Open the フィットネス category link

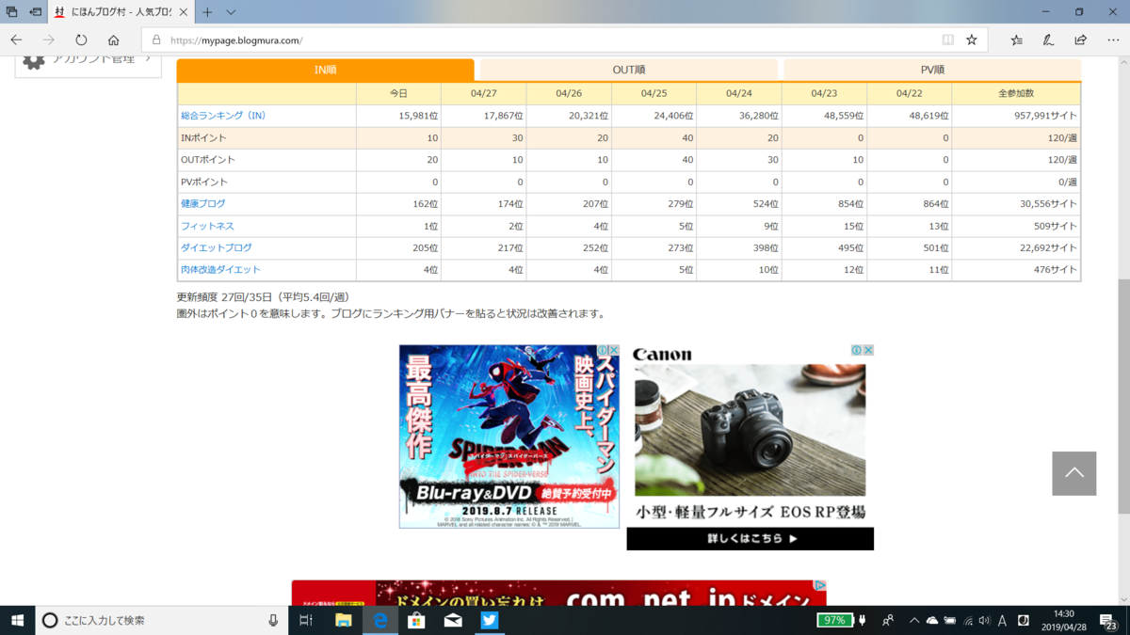[207, 226]
